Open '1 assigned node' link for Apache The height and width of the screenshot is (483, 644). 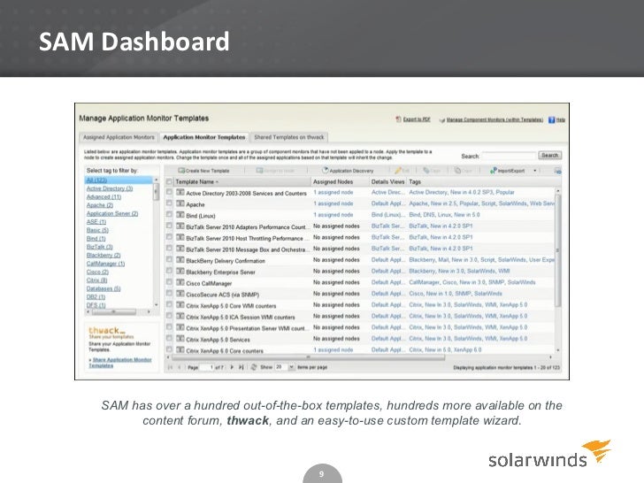click(x=333, y=203)
